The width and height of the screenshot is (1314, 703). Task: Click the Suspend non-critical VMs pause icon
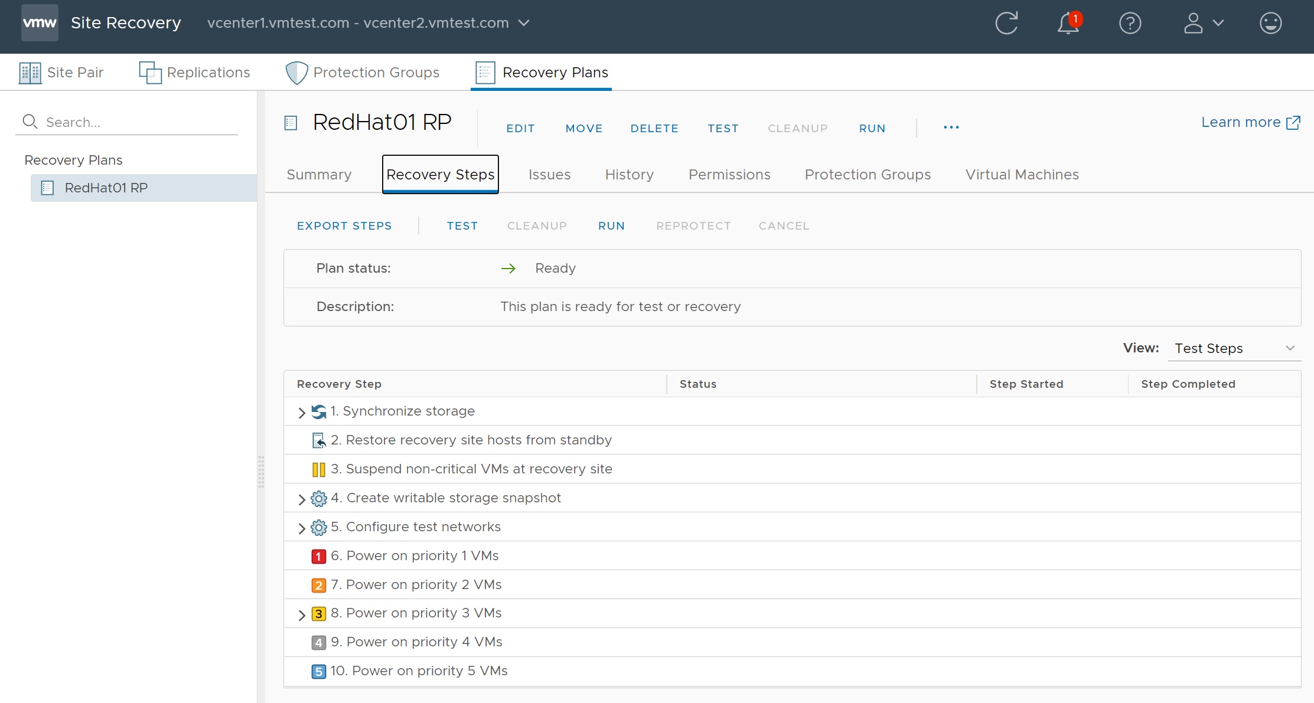coord(318,469)
